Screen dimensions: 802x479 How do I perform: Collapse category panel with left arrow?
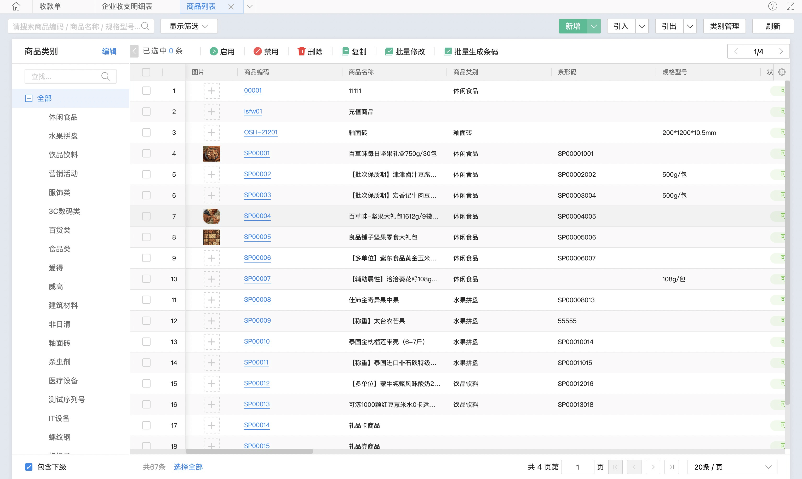pyautogui.click(x=134, y=51)
